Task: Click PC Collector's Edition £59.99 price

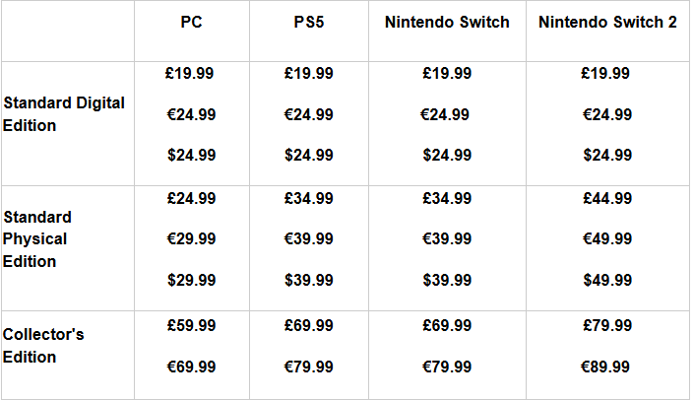Action: [x=191, y=325]
